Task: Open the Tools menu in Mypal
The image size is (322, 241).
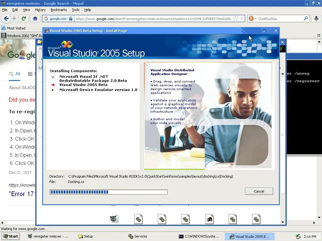Action: point(75,10)
